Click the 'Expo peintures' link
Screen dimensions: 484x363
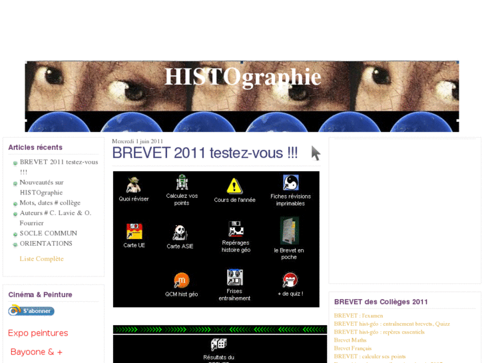(38, 333)
